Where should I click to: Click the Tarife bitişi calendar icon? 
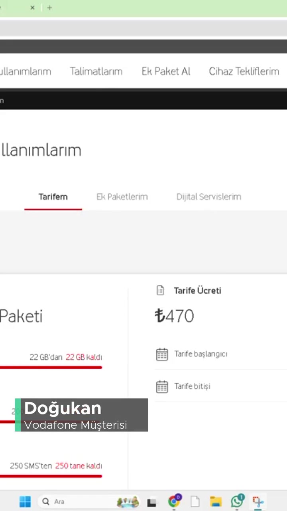point(162,386)
